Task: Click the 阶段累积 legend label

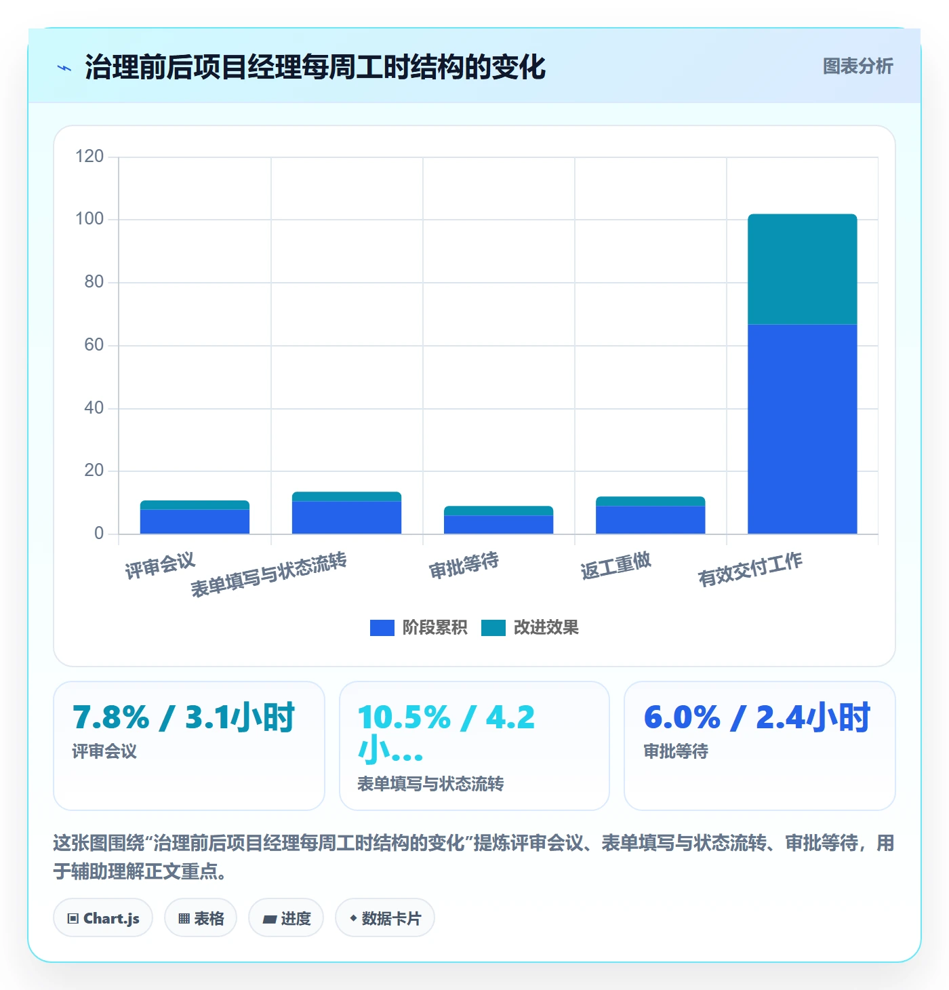Action: pyautogui.click(x=435, y=627)
